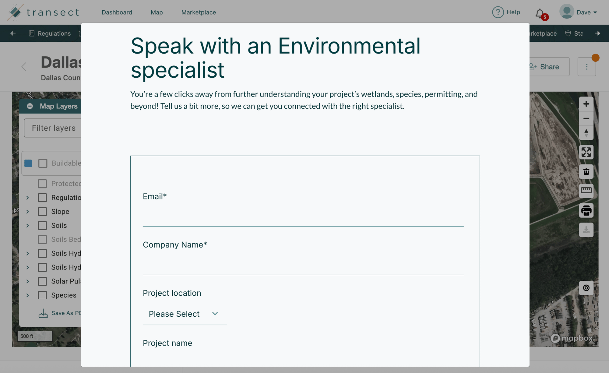Print the current map view
The width and height of the screenshot is (609, 373).
[x=586, y=210]
